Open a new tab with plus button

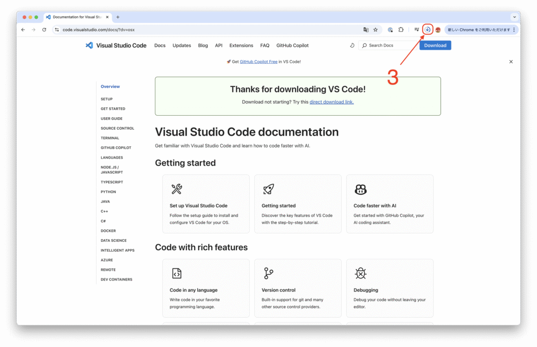click(x=118, y=17)
